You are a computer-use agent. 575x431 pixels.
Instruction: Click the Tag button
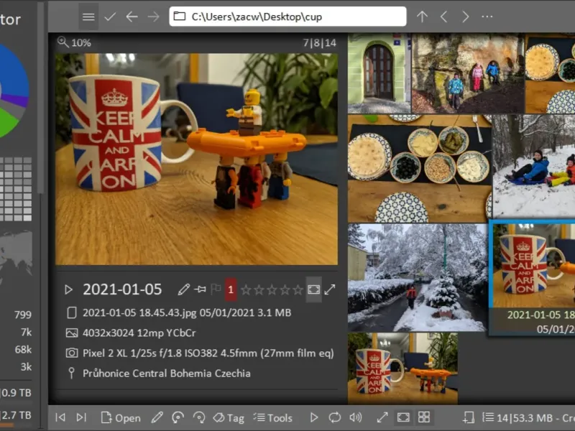tap(229, 417)
